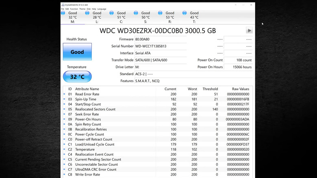317x178 pixels.
Task: Select the M: drive status orb
Action: (x=63, y=13)
